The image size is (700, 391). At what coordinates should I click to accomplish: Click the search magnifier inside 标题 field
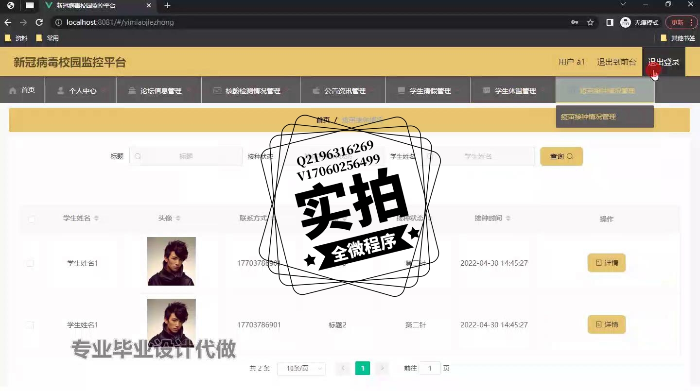[x=138, y=156]
